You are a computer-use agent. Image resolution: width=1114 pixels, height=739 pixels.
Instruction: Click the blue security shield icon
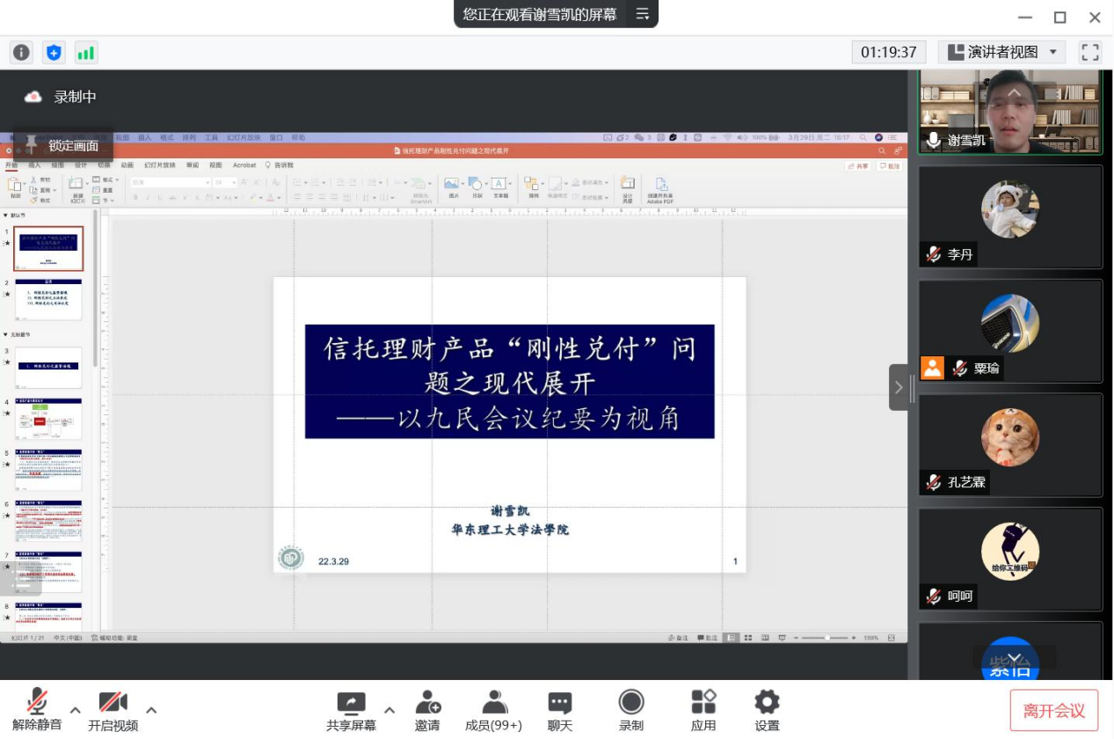pyautogui.click(x=54, y=53)
